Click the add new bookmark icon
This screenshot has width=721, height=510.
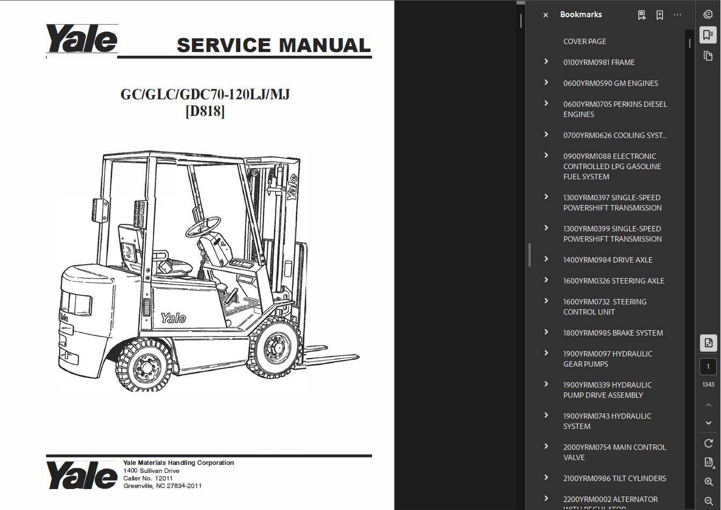tap(660, 15)
